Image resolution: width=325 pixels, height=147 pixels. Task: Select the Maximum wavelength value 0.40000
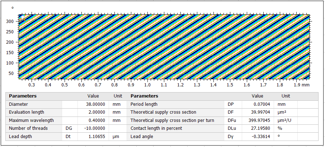click(x=95, y=120)
